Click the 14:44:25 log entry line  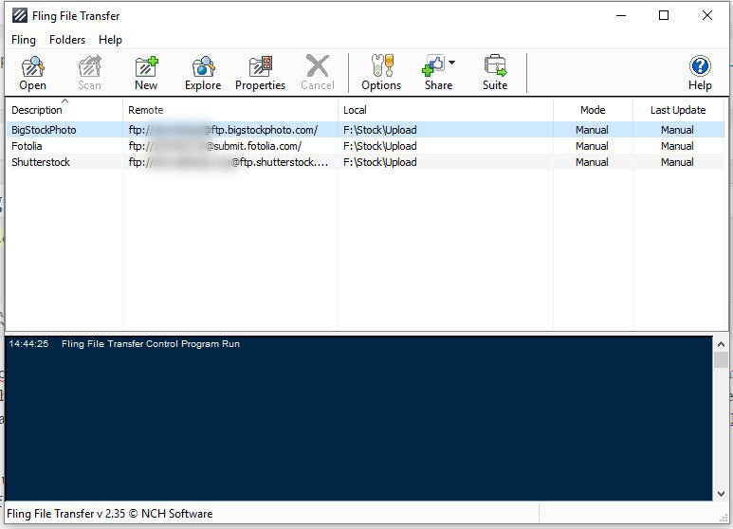(x=124, y=343)
